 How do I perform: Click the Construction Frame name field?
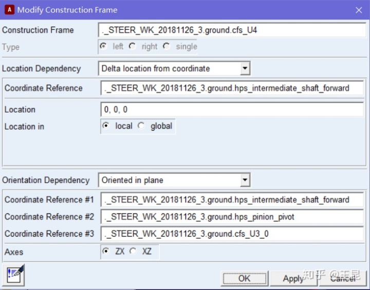231,30
